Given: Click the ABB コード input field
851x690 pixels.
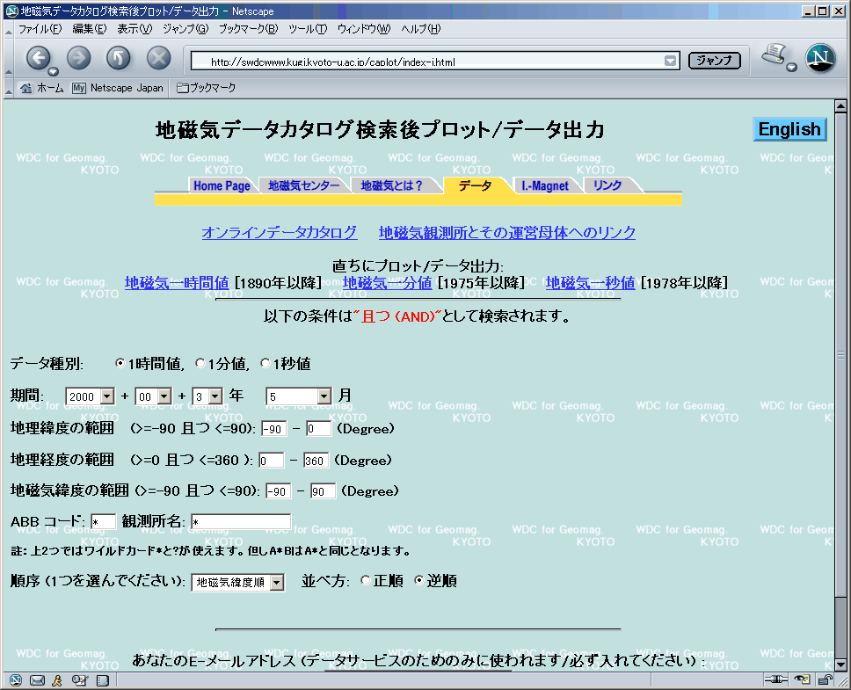Looking at the screenshot, I should pyautogui.click(x=103, y=522).
